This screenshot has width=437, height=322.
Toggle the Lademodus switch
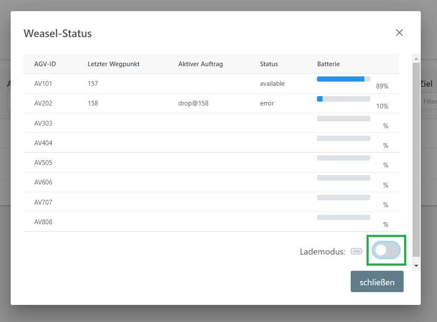click(x=386, y=250)
